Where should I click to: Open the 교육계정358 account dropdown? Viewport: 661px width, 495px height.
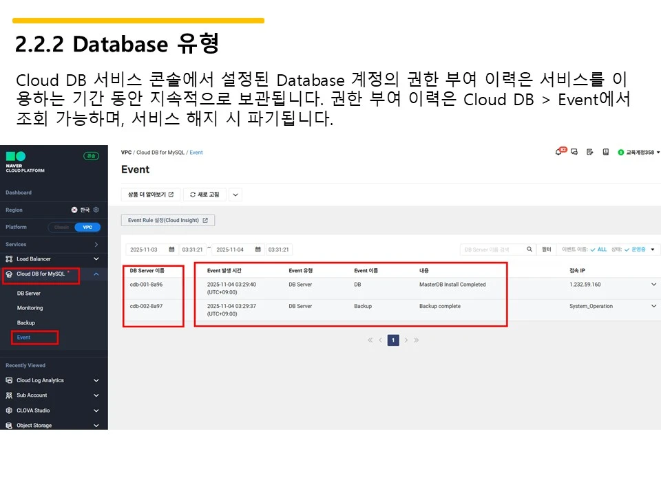pos(658,153)
